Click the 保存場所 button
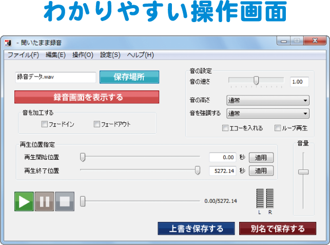This screenshot has height=245, width=330. point(129,77)
